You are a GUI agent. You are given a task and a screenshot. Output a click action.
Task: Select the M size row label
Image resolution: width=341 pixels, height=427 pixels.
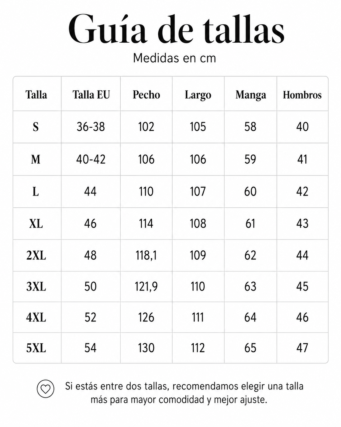coord(36,159)
